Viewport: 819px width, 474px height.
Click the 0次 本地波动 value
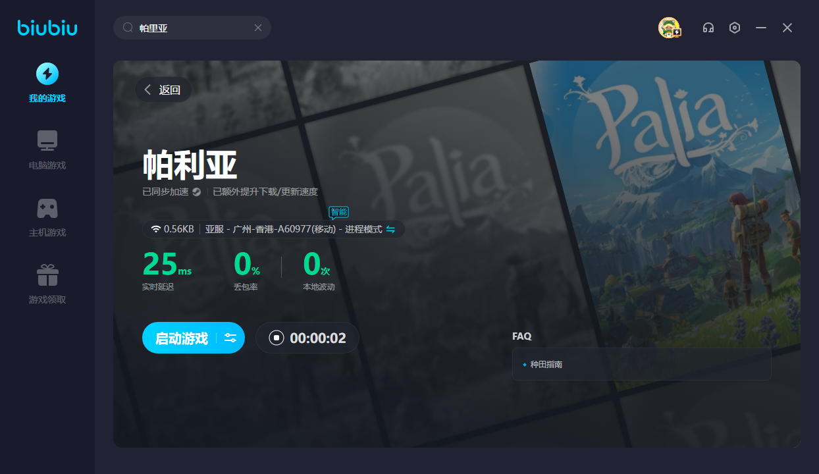coord(317,264)
